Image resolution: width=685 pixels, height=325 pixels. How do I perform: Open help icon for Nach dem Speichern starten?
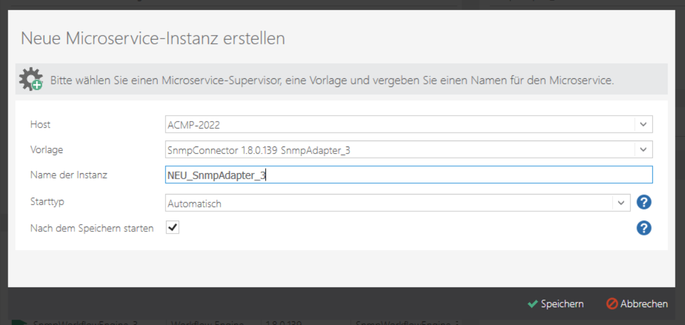[x=644, y=228]
